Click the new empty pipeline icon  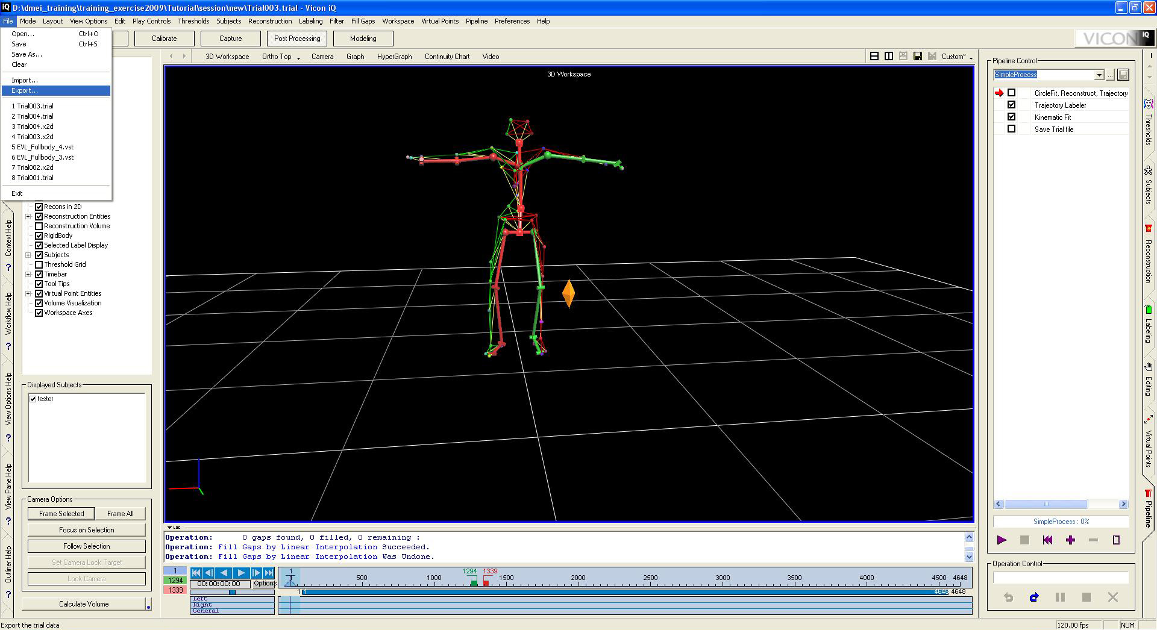click(1116, 540)
